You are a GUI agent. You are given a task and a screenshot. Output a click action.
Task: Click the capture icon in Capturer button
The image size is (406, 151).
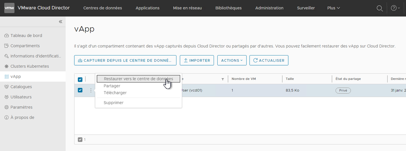80,60
